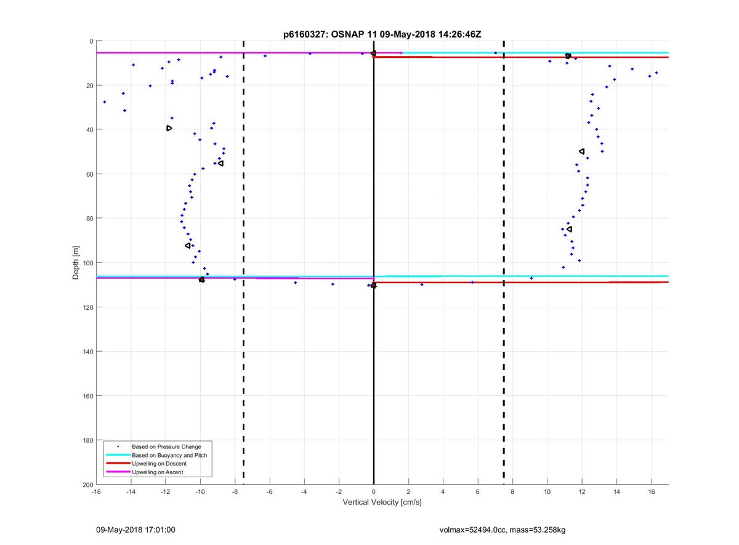
Task: Pick the red line sample in legend
Action: pos(117,463)
